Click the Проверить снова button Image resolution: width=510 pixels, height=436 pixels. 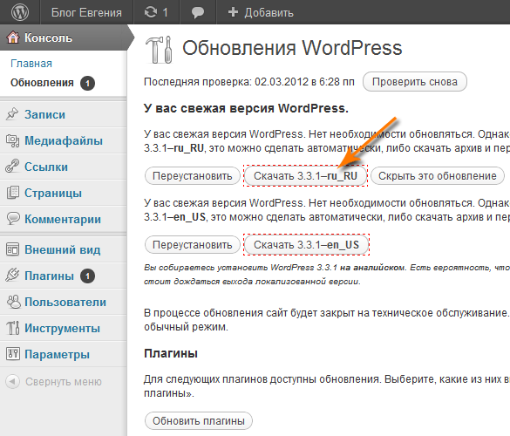click(415, 82)
